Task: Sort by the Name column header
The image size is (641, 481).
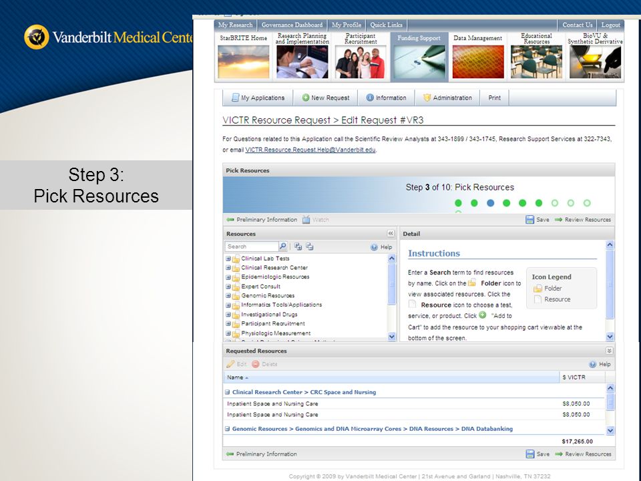Action: pos(391,377)
